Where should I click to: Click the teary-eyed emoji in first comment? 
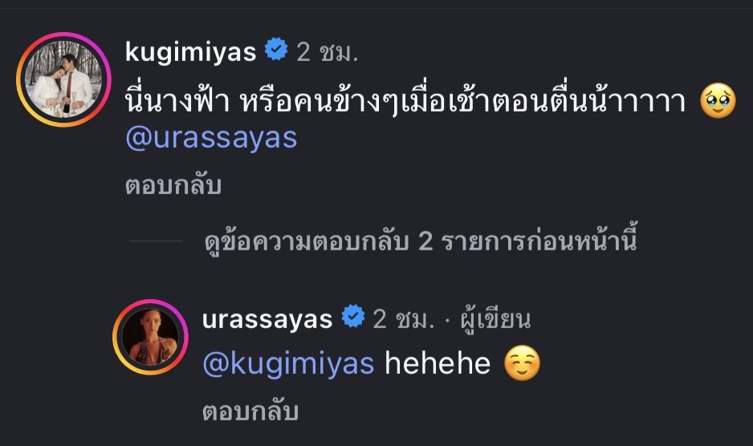tap(718, 103)
